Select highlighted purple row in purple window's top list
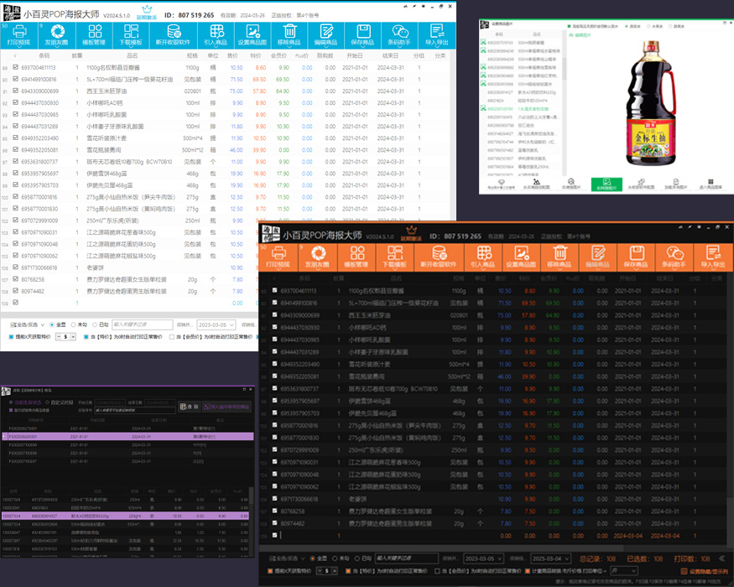This screenshot has width=734, height=587. coord(128,436)
